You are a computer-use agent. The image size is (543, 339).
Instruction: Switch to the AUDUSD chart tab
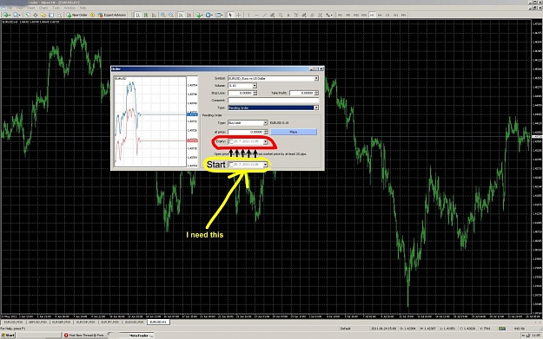point(135,322)
